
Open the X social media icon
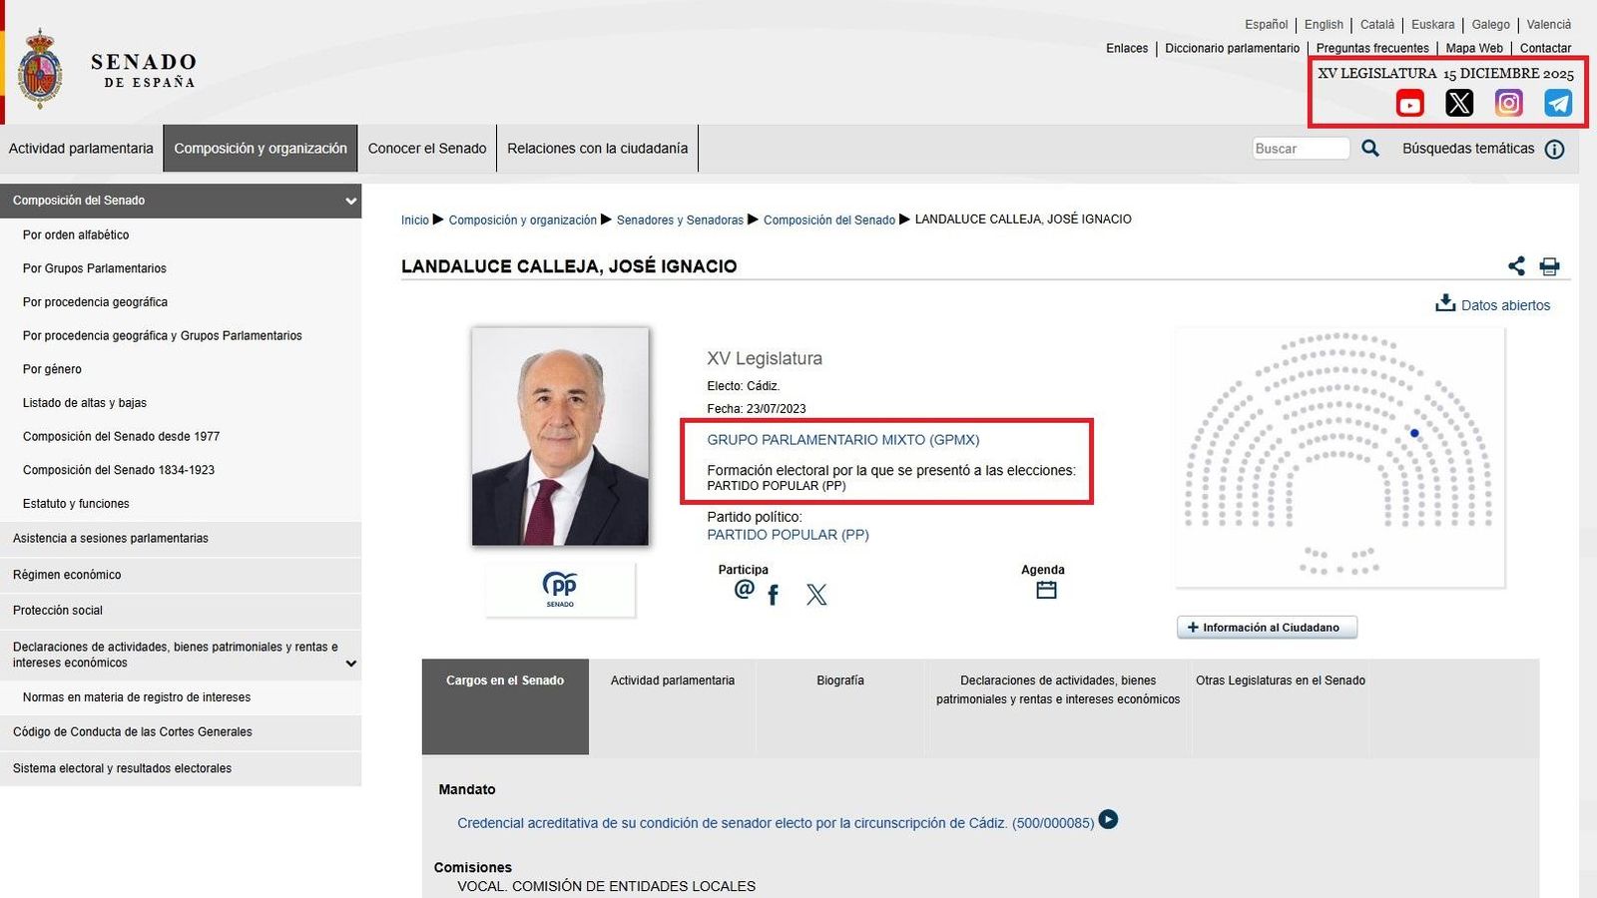[1459, 103]
